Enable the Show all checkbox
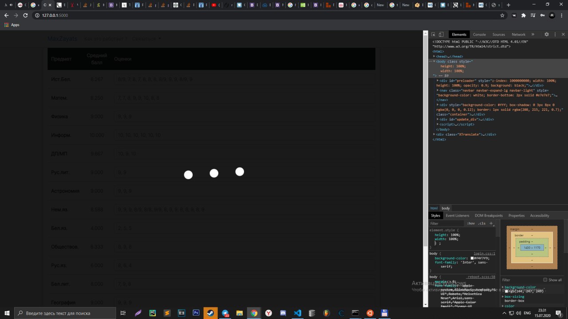Viewport: 568px width, 319px height. tap(545, 280)
